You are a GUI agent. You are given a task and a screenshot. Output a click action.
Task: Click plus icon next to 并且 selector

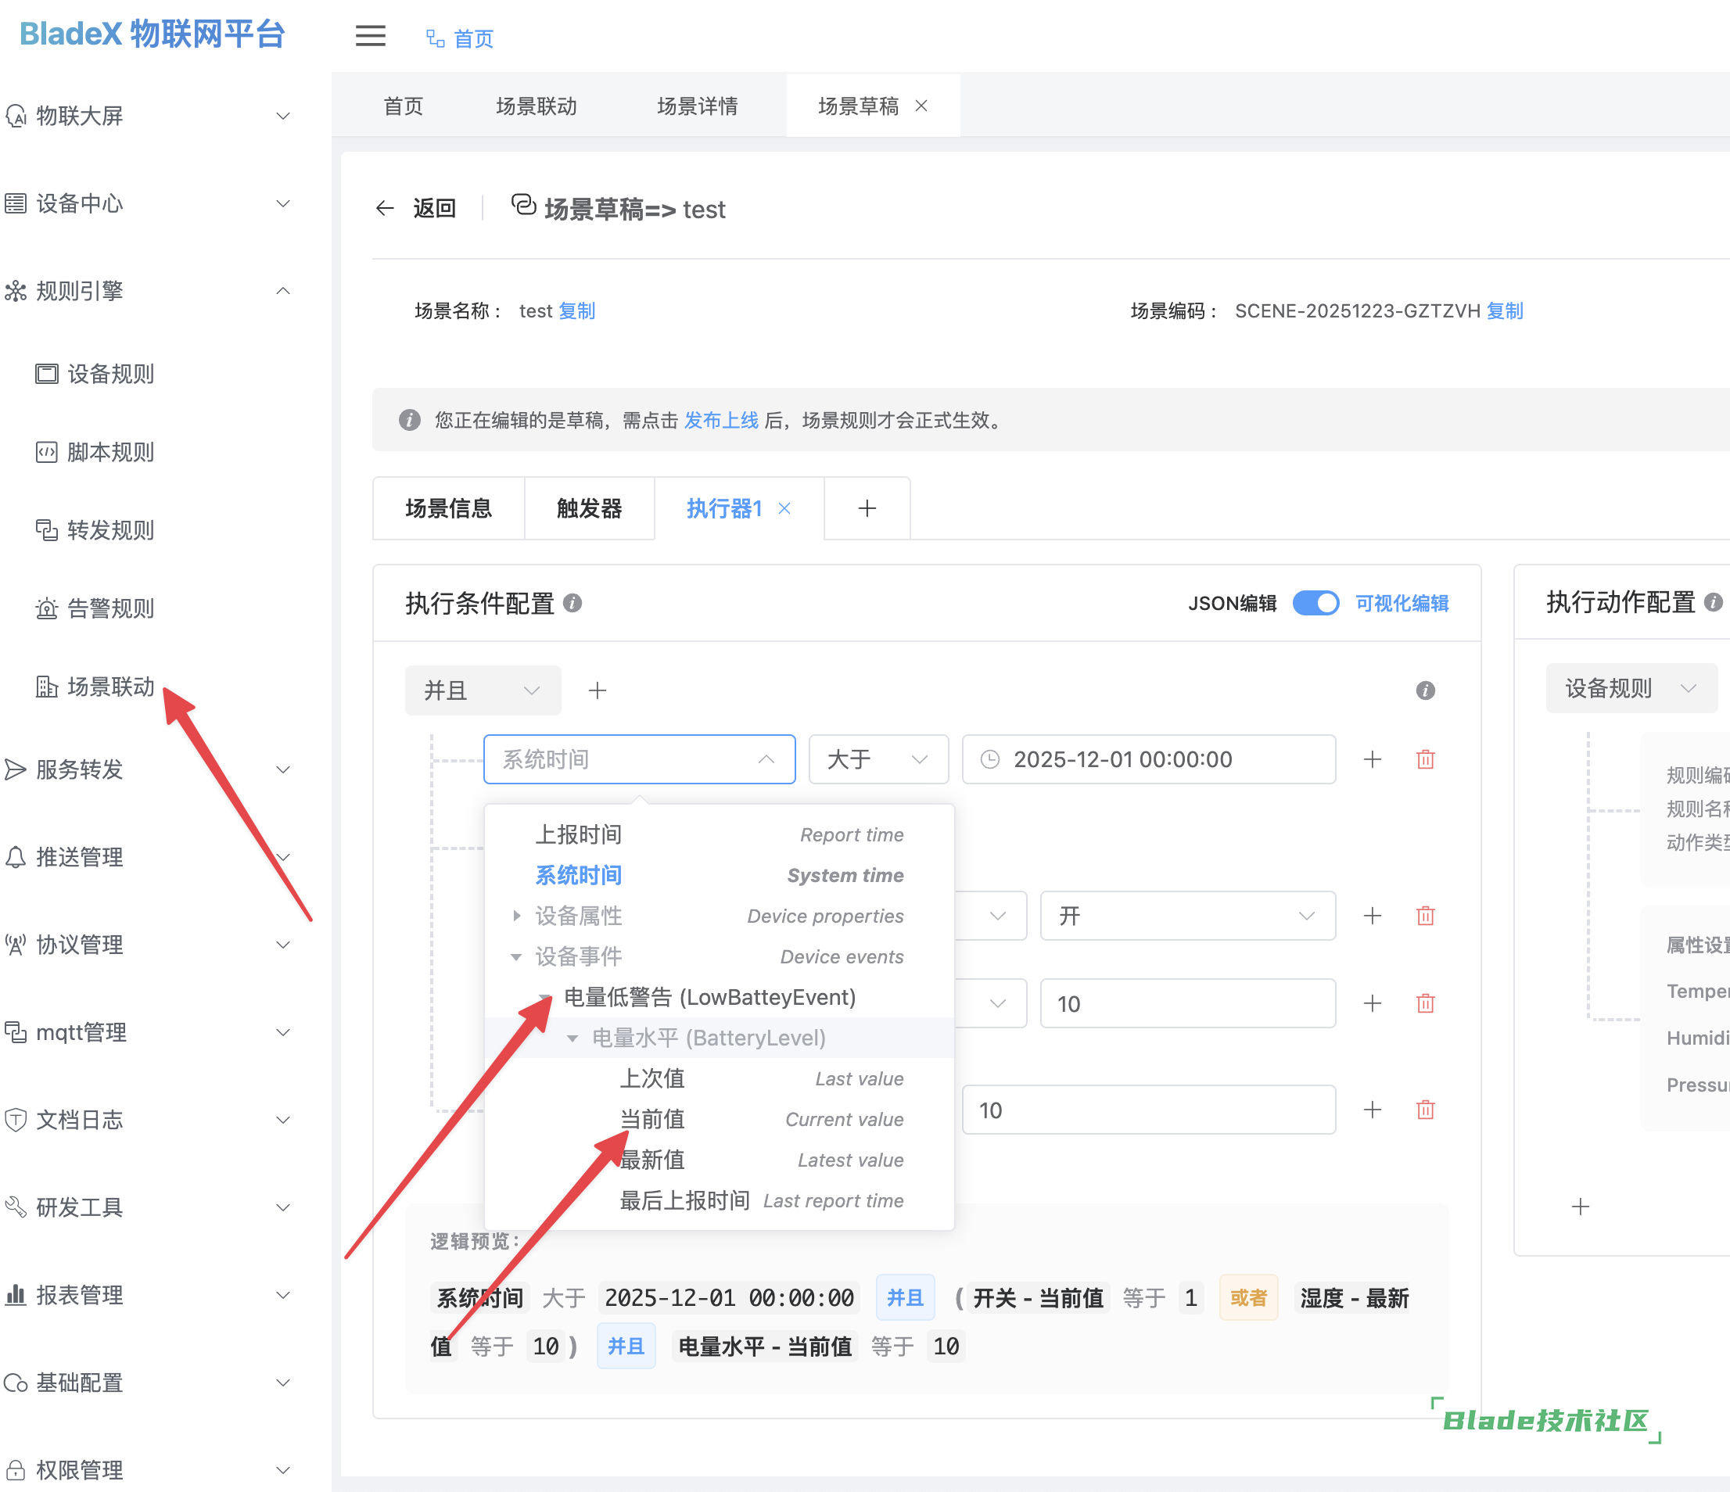[597, 690]
